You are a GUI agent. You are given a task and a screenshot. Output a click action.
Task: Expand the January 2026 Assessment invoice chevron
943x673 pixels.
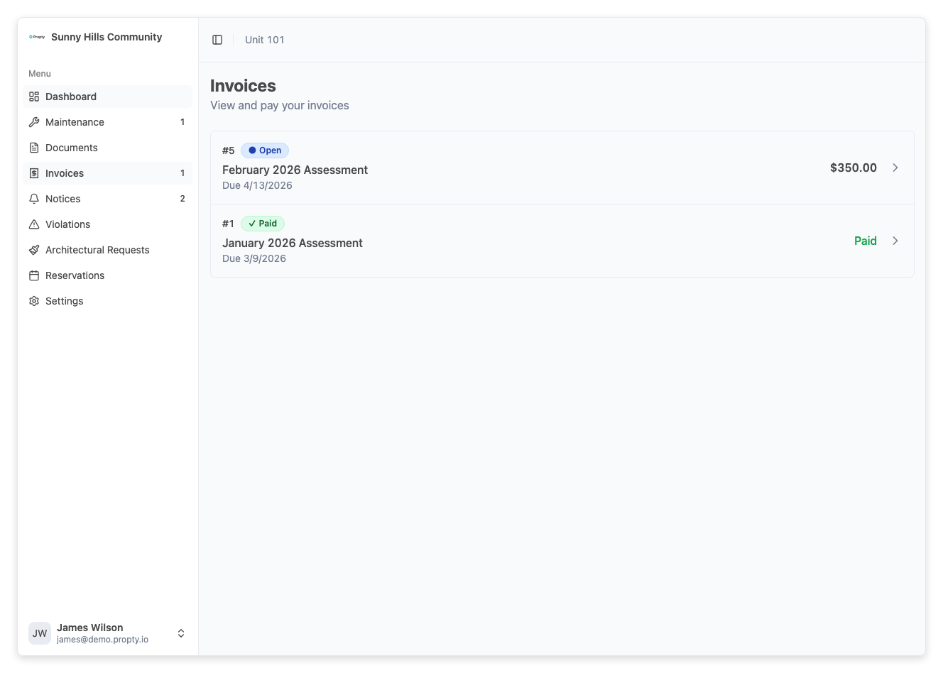pos(895,241)
